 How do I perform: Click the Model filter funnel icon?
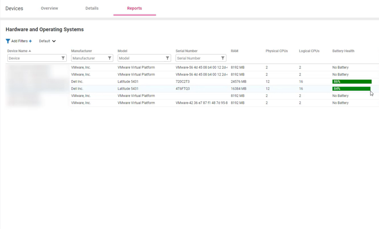pyautogui.click(x=167, y=58)
